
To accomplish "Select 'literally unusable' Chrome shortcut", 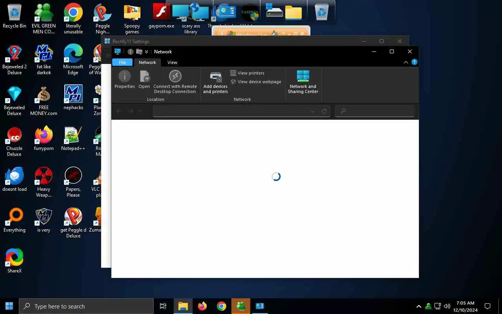I will pyautogui.click(x=73, y=19).
